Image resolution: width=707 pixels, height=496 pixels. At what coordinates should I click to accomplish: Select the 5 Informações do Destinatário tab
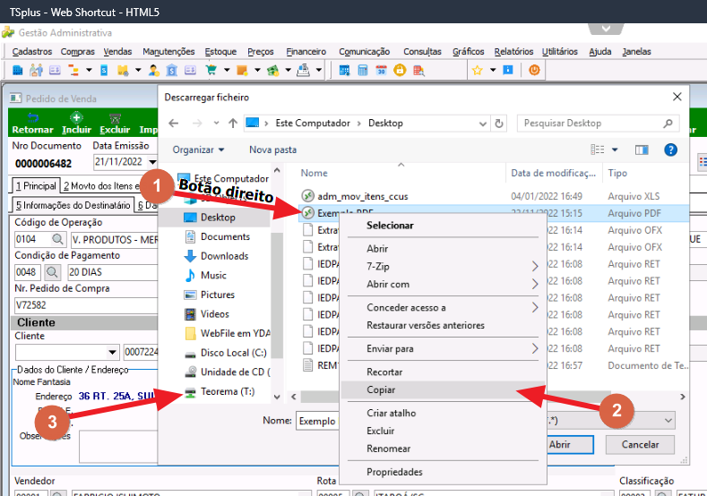(73, 205)
